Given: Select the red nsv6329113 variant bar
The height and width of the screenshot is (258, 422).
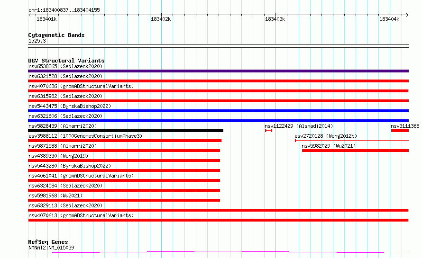Looking at the screenshot, I should point(218,210).
